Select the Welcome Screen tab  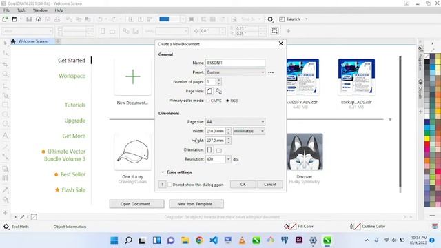click(32, 41)
